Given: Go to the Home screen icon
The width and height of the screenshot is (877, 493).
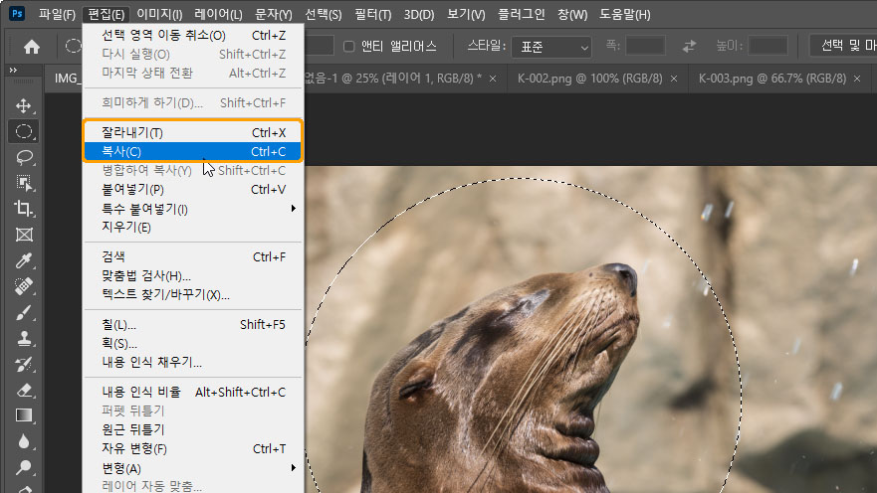Looking at the screenshot, I should [x=32, y=47].
